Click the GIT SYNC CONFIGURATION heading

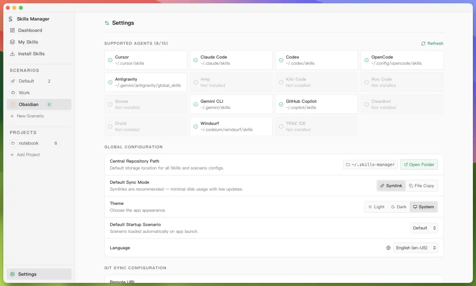pyautogui.click(x=135, y=268)
